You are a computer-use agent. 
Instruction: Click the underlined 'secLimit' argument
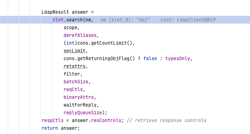[x=74, y=51]
